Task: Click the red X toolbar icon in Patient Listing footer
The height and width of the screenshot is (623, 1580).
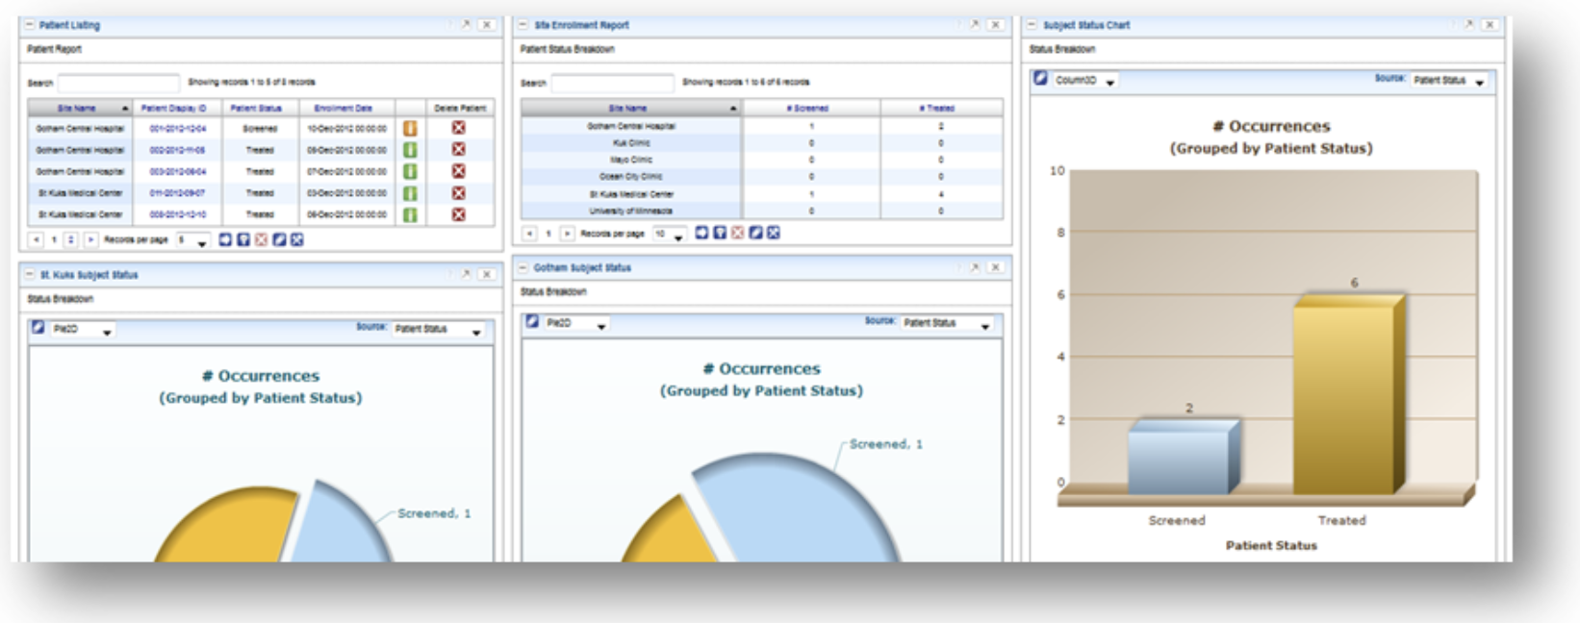Action: pos(261,239)
